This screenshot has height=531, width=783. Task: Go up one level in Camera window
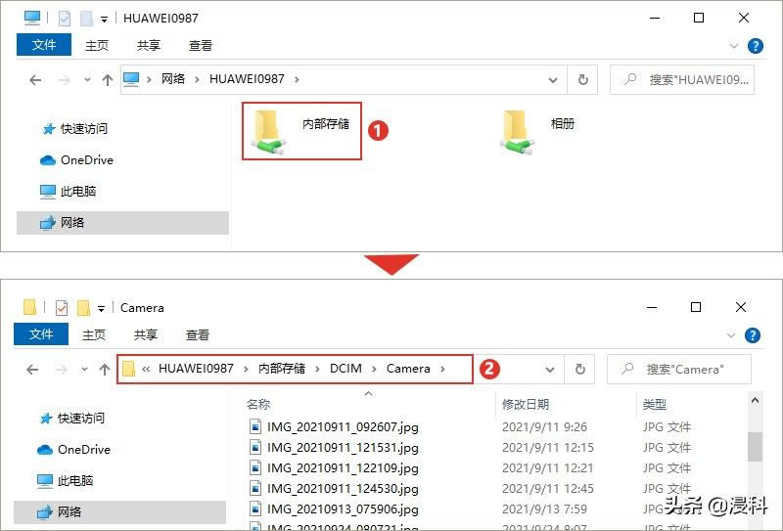pyautogui.click(x=105, y=370)
